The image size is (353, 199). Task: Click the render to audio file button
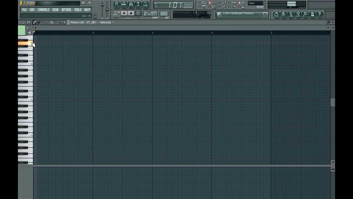[x=291, y=14]
